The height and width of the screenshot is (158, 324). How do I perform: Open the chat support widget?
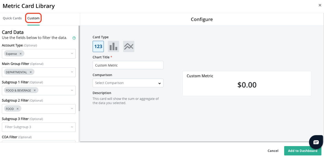(316, 142)
